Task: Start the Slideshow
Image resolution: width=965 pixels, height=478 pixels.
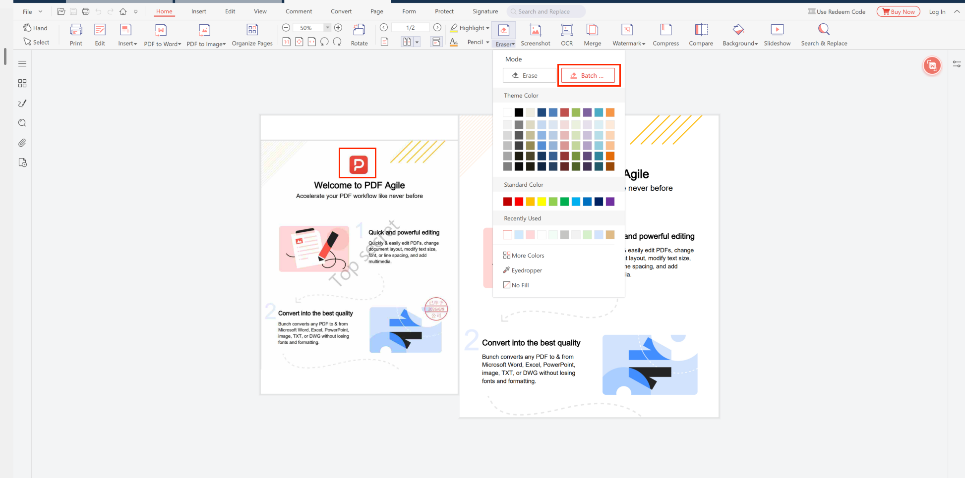Action: click(x=777, y=35)
